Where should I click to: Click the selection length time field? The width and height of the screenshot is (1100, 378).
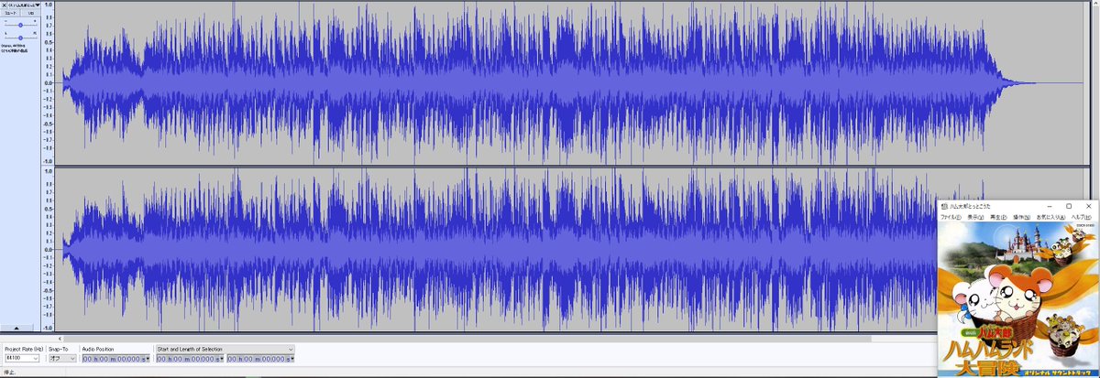(259, 359)
